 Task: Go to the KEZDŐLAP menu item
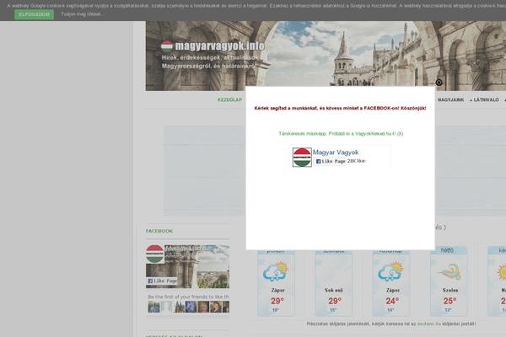(229, 100)
